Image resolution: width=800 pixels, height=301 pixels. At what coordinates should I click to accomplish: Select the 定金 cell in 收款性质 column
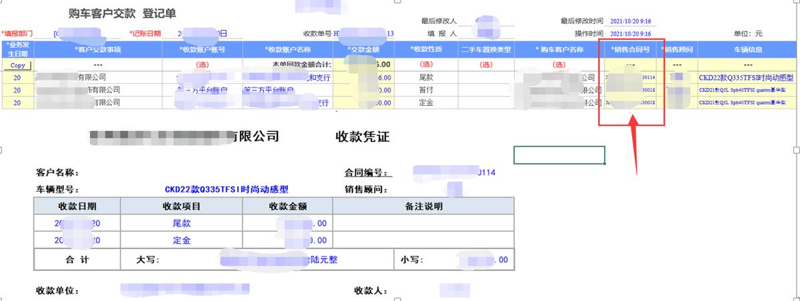click(426, 103)
